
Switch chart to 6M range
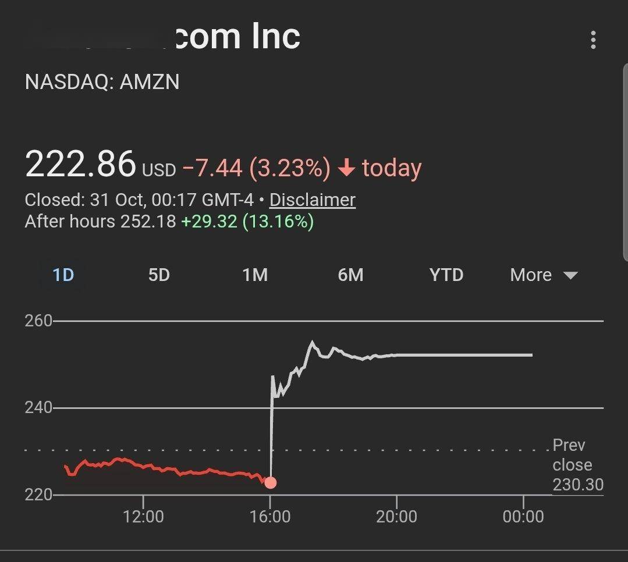(350, 275)
